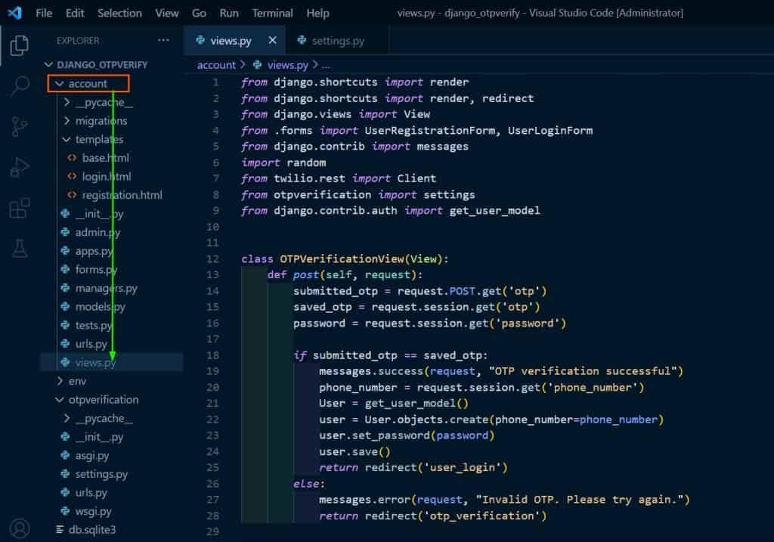Expand the env folder
Viewport: 774px width, 542px height.
[x=60, y=381]
